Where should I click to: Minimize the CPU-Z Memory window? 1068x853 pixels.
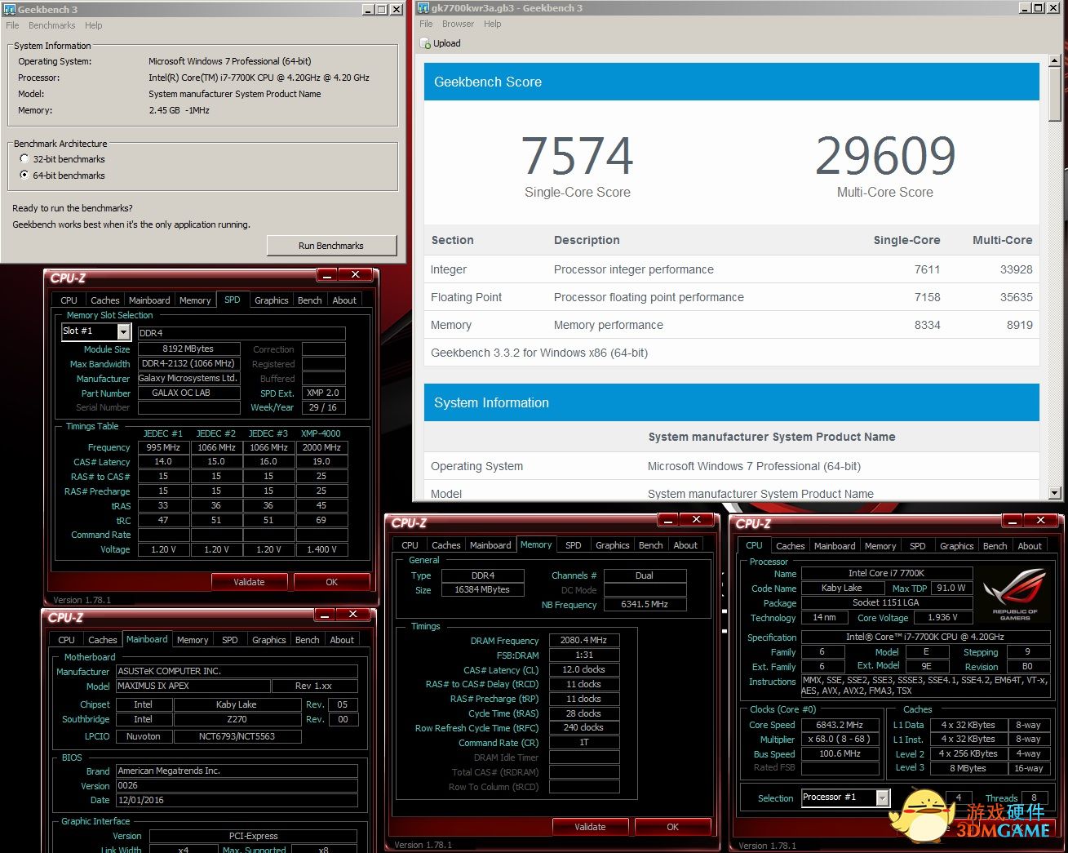click(x=667, y=520)
